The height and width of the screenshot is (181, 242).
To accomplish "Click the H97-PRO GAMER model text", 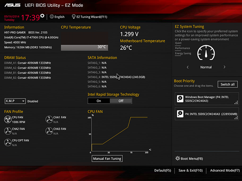I will 15,33.
